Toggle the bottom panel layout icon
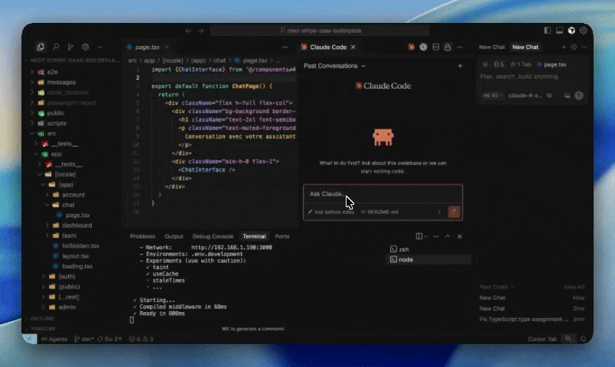Image resolution: width=615 pixels, height=367 pixels. click(559, 31)
